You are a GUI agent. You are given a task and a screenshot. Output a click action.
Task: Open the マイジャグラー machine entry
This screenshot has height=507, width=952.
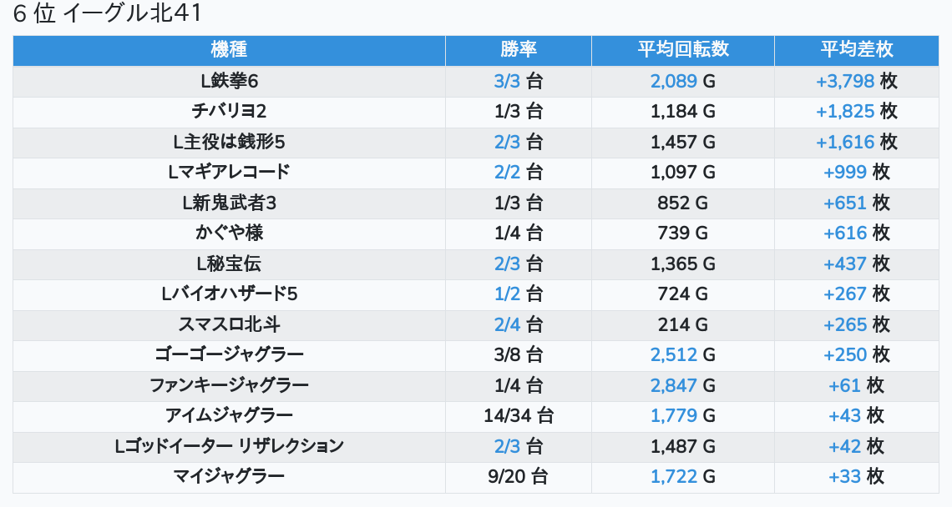(229, 476)
